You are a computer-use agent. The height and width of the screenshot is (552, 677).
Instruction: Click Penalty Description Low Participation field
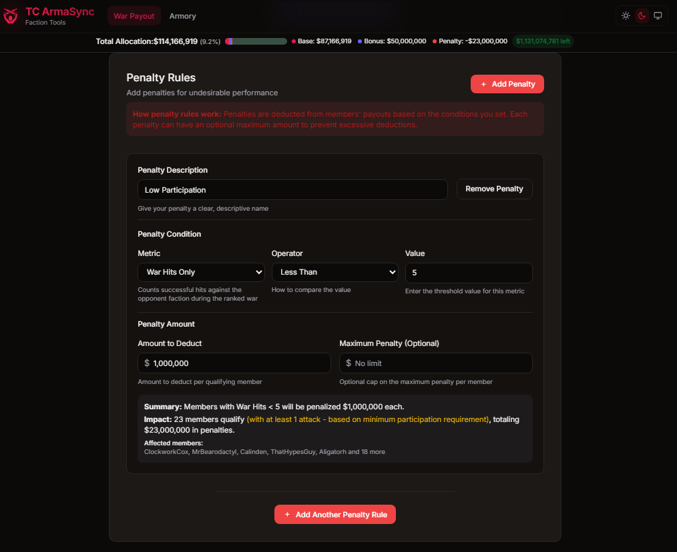[292, 190]
